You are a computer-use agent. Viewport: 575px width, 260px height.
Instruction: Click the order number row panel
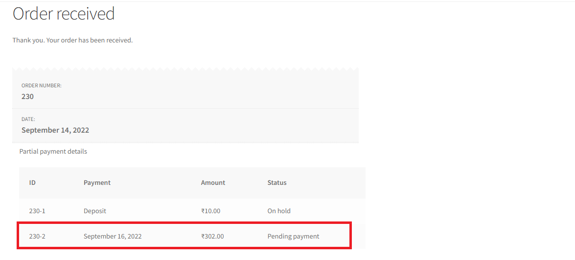tap(185, 91)
